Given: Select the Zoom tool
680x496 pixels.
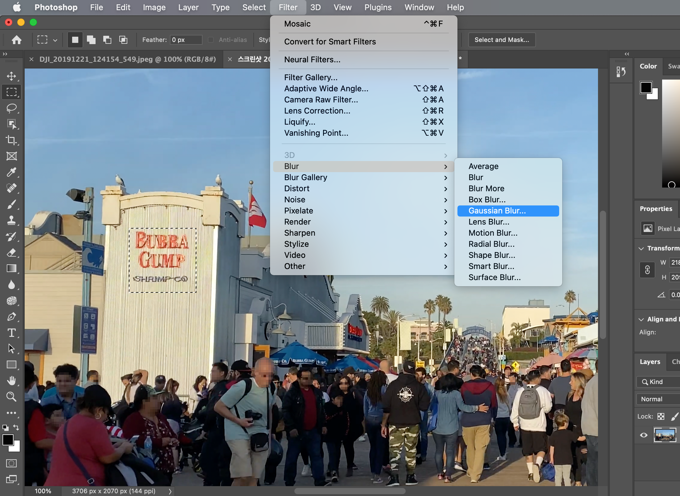Looking at the screenshot, I should pyautogui.click(x=12, y=397).
